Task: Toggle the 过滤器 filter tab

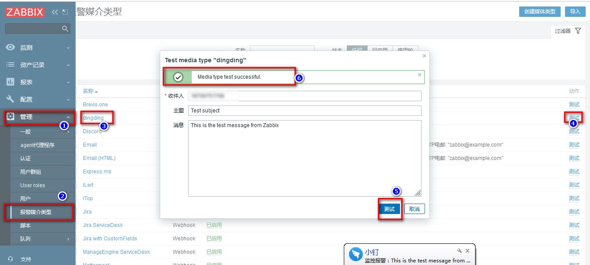Action: tap(568, 31)
